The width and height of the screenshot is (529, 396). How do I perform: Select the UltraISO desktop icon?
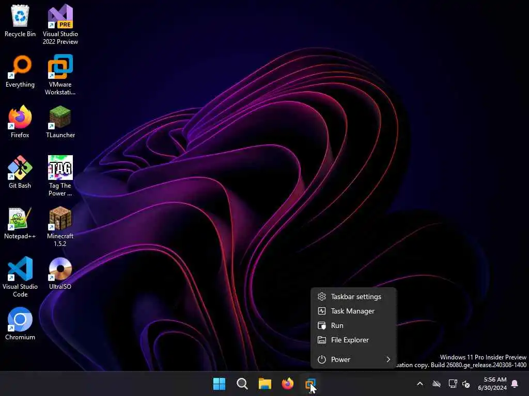(60, 273)
